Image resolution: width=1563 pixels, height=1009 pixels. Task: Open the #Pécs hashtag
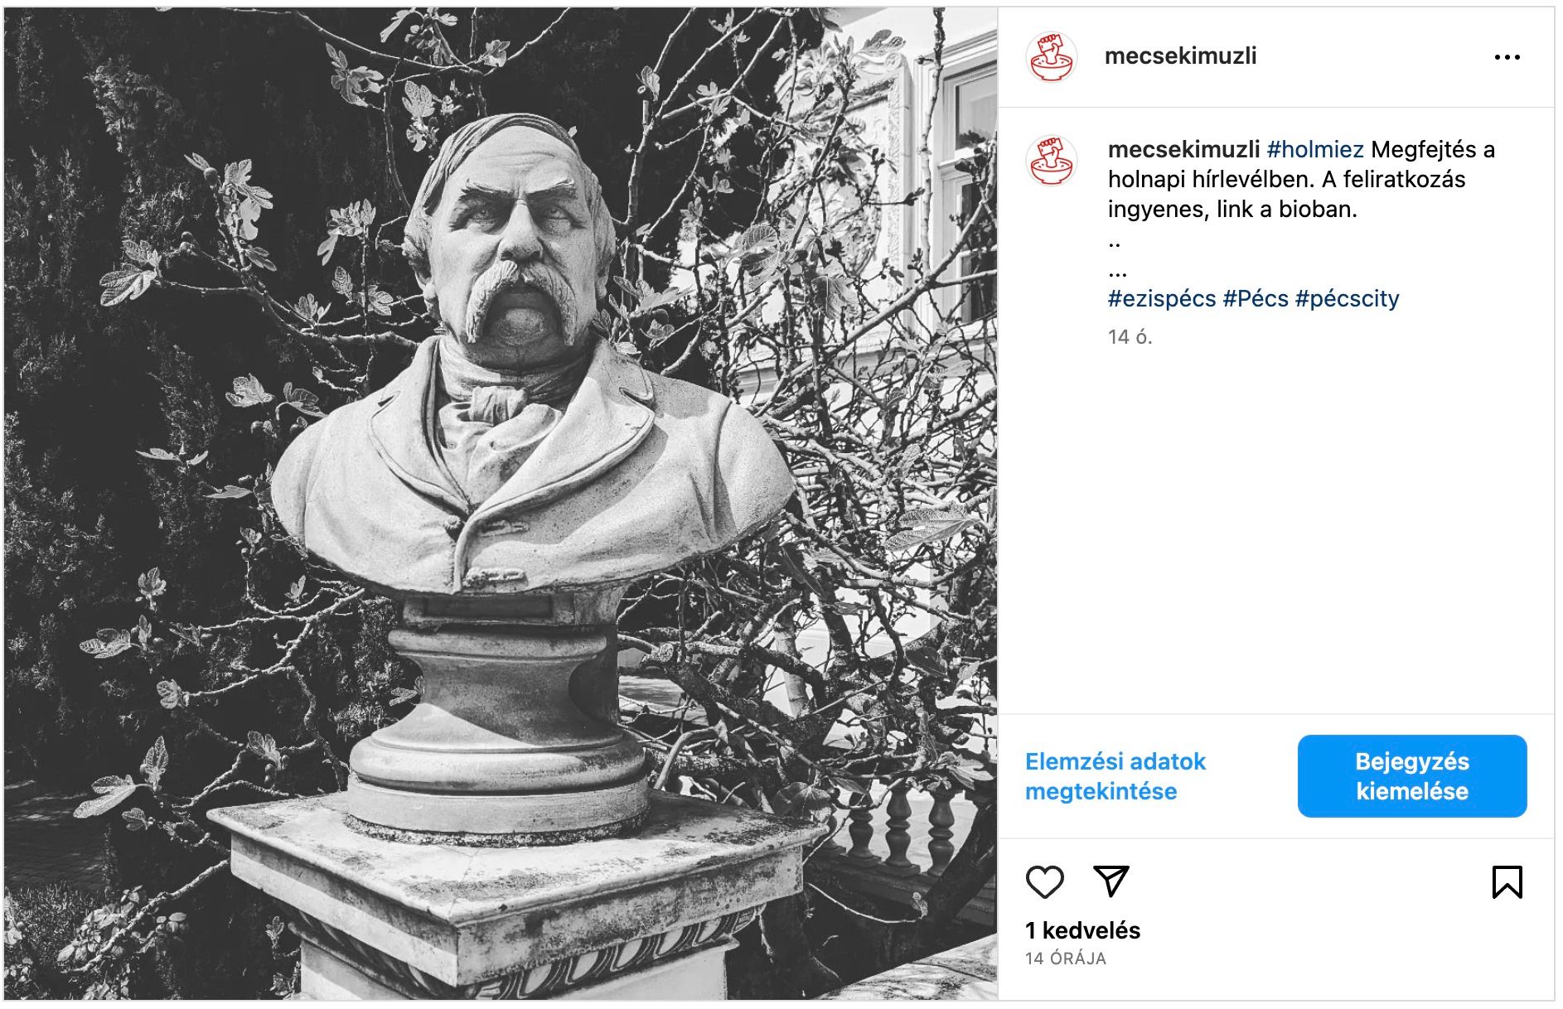pos(1256,298)
